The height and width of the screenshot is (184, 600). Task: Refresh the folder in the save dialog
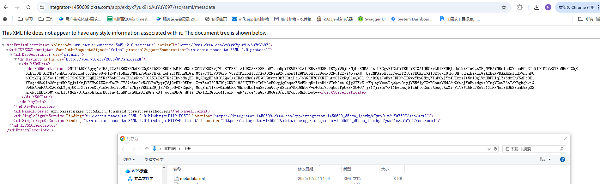495,149
